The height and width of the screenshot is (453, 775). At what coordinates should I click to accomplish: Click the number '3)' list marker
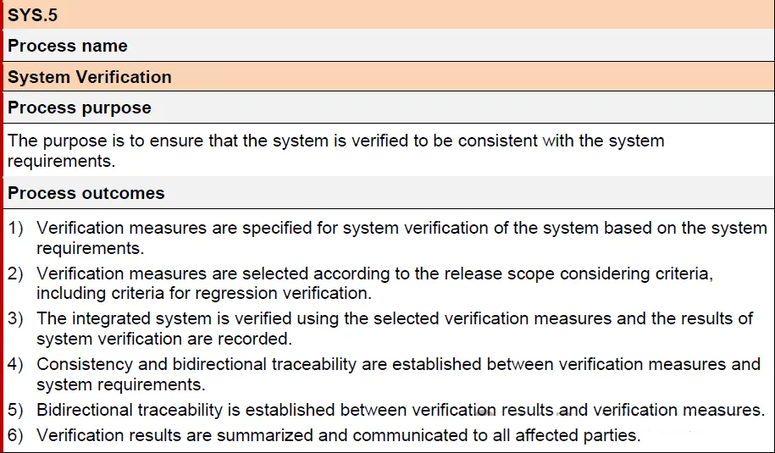coord(15,318)
